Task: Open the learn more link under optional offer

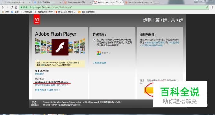Action: pyautogui.click(x=99, y=63)
